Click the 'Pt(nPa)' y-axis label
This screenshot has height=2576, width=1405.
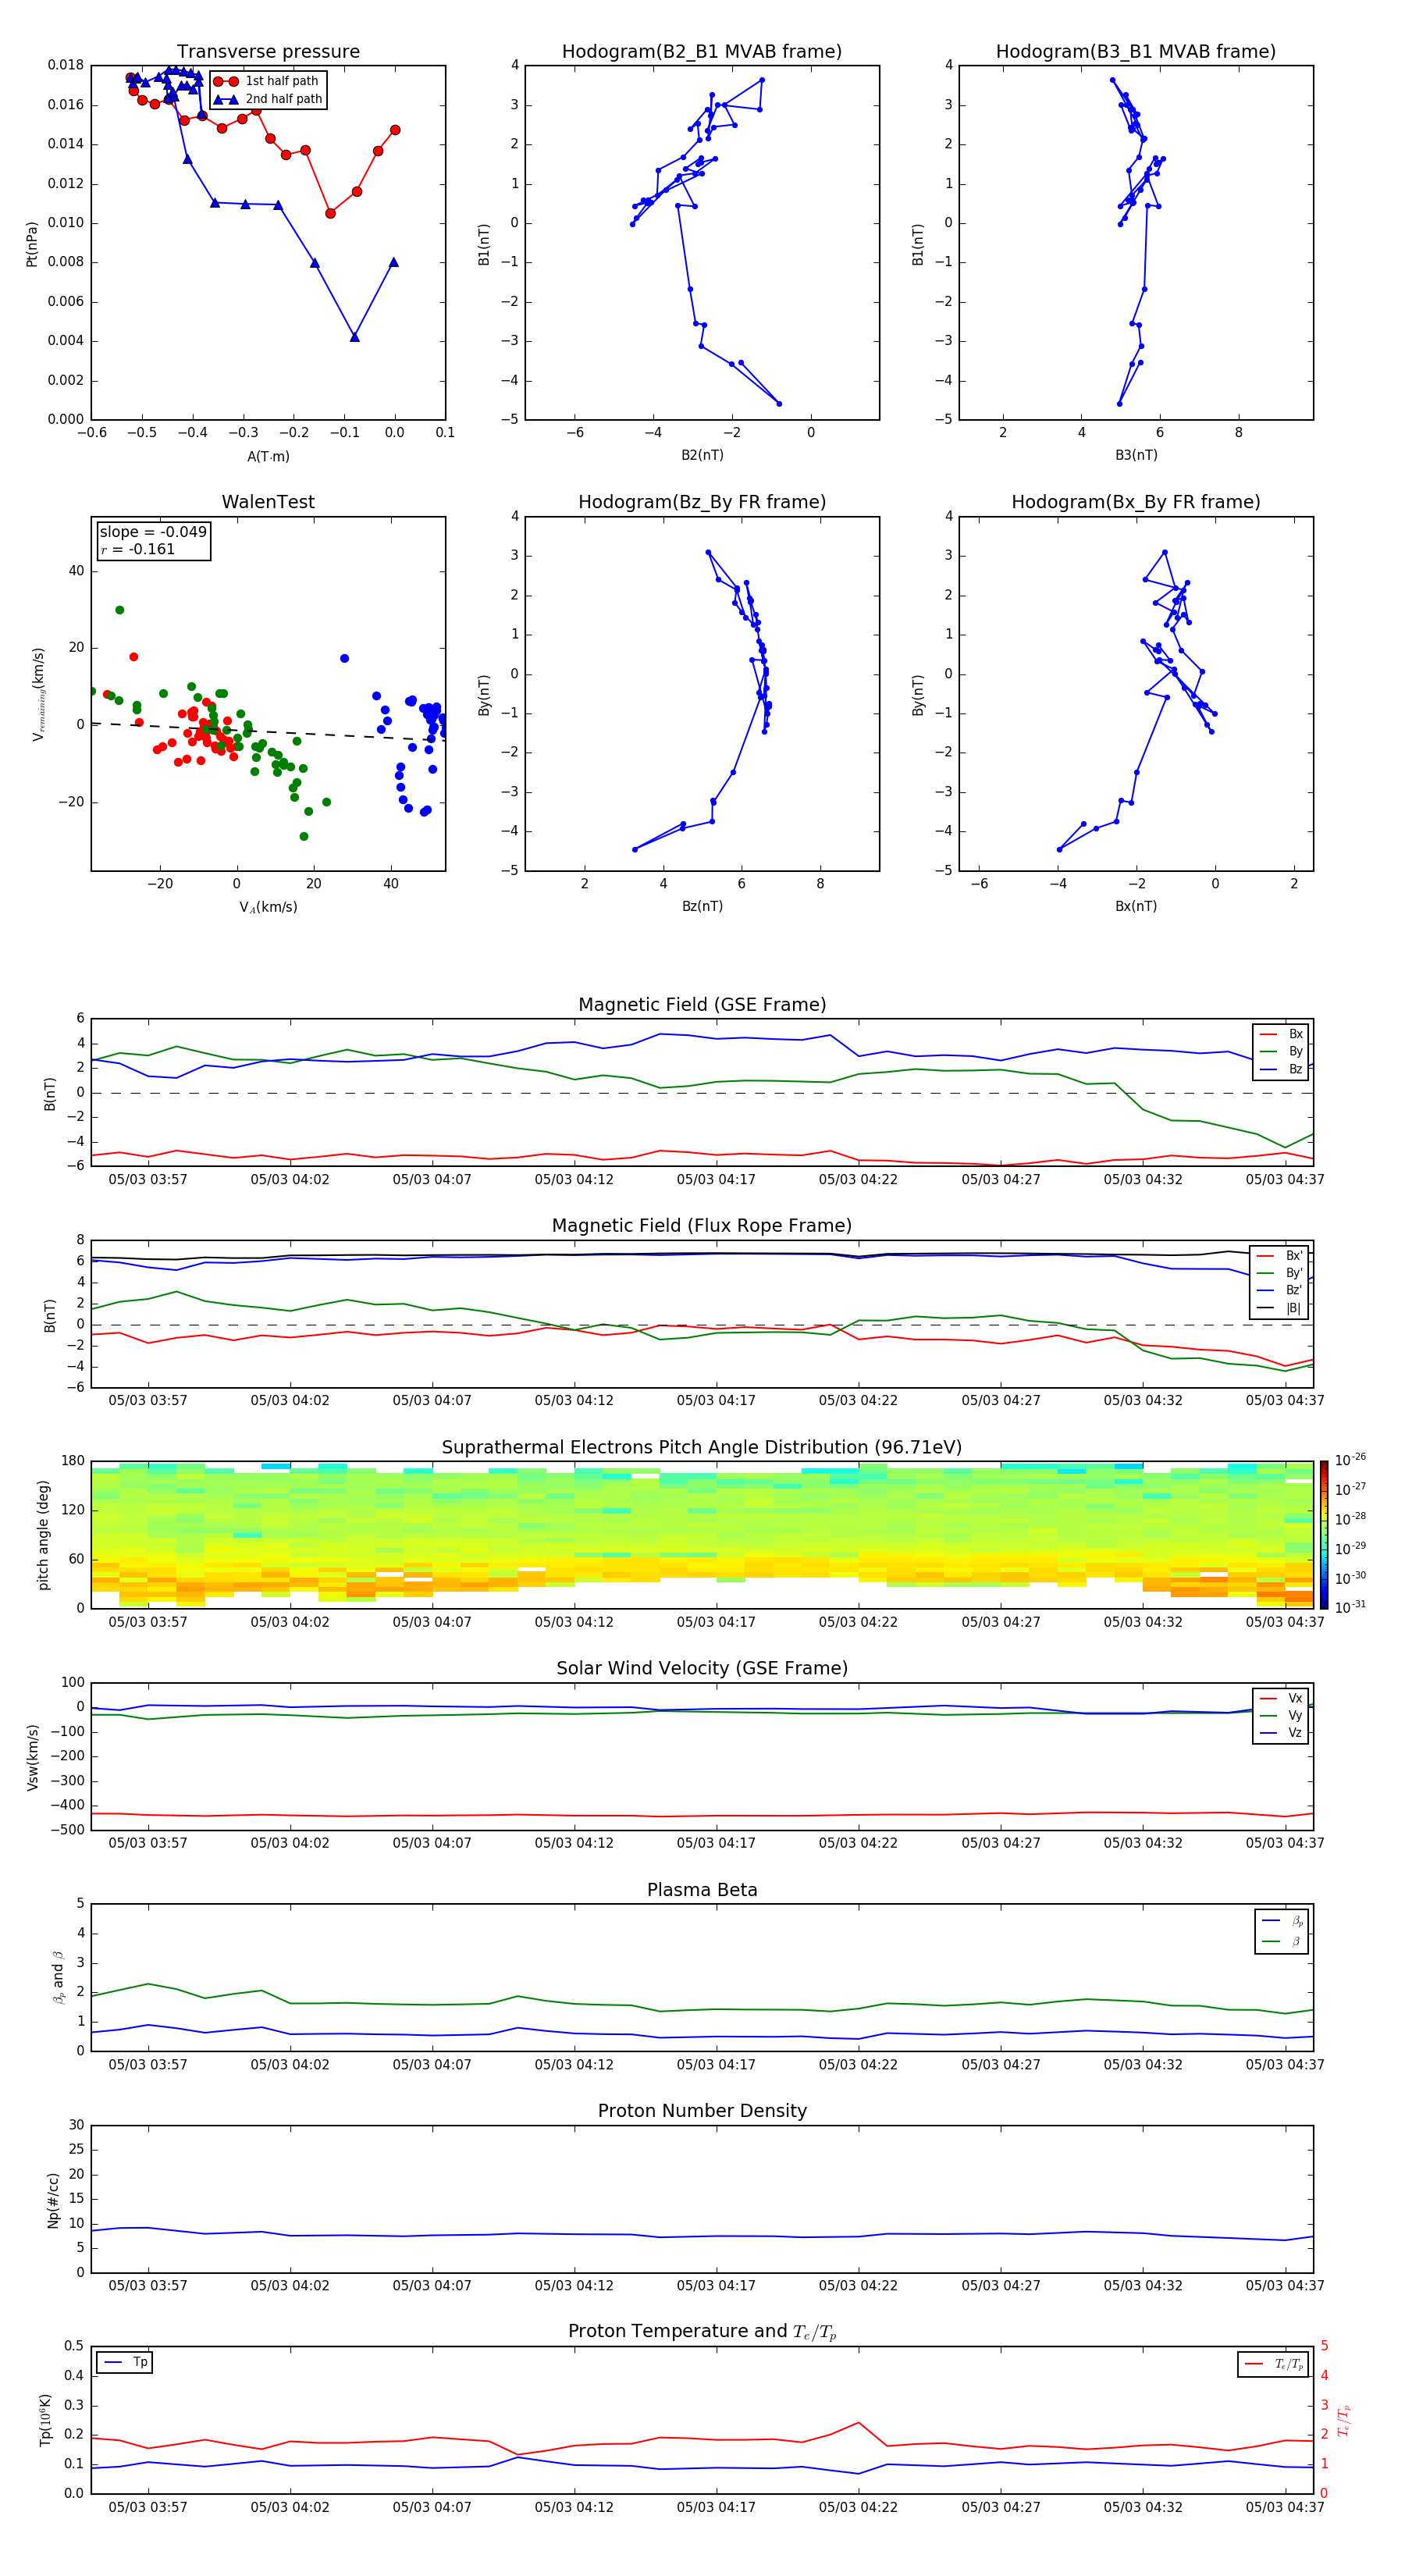31,243
